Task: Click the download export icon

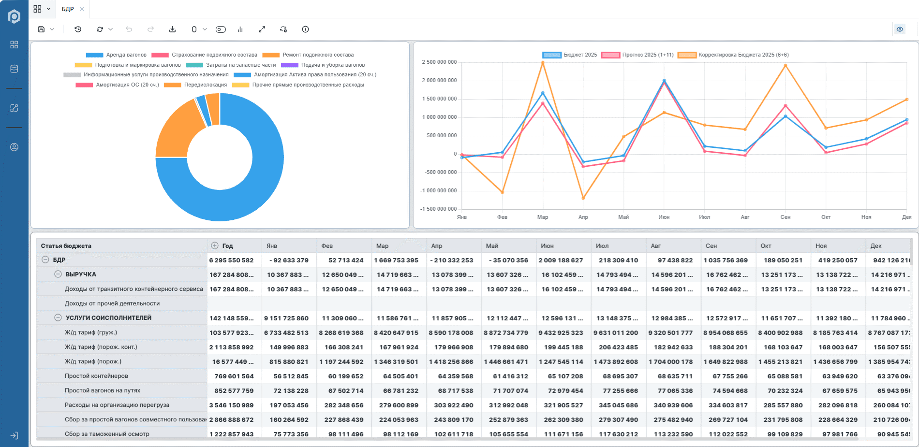Action: (172, 29)
